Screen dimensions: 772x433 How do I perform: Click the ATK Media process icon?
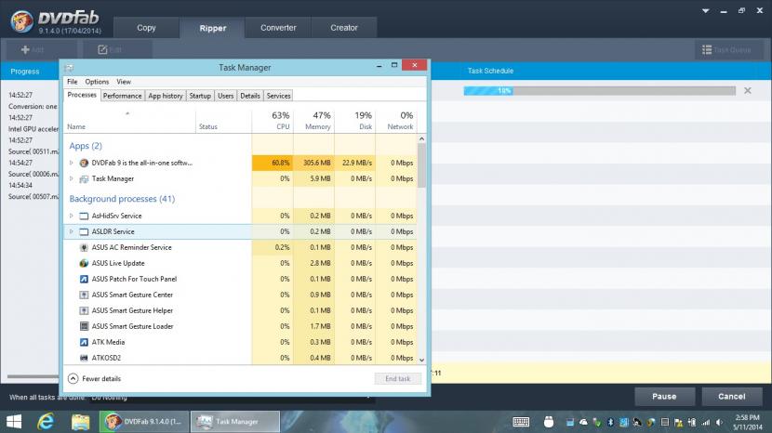(x=84, y=342)
